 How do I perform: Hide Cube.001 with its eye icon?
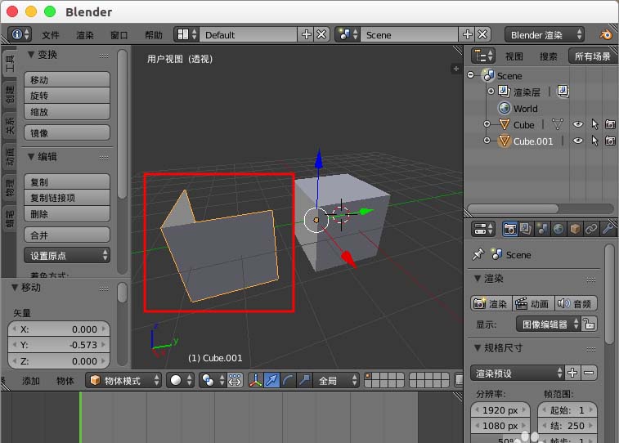(x=577, y=141)
